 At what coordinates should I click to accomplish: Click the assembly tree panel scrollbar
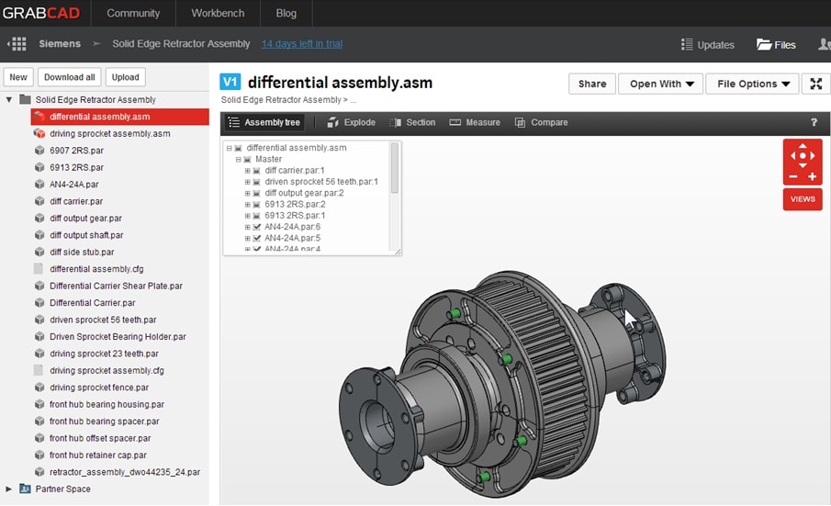click(394, 167)
